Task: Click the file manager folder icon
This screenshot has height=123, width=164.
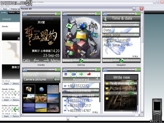Action: pos(69,44)
